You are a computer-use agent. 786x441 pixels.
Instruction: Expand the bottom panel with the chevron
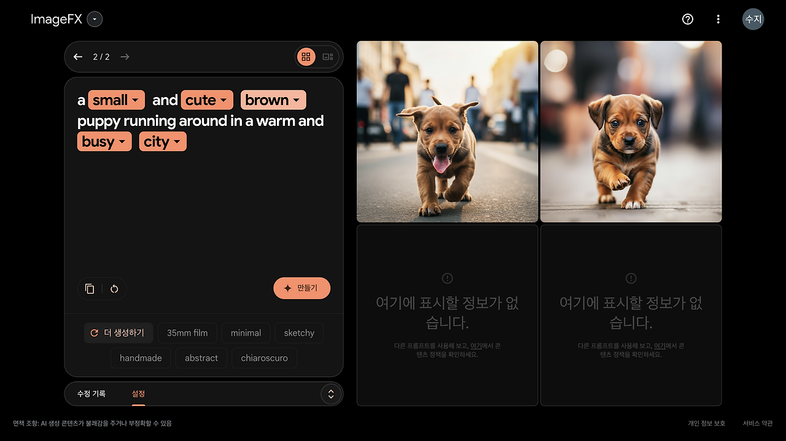(330, 394)
